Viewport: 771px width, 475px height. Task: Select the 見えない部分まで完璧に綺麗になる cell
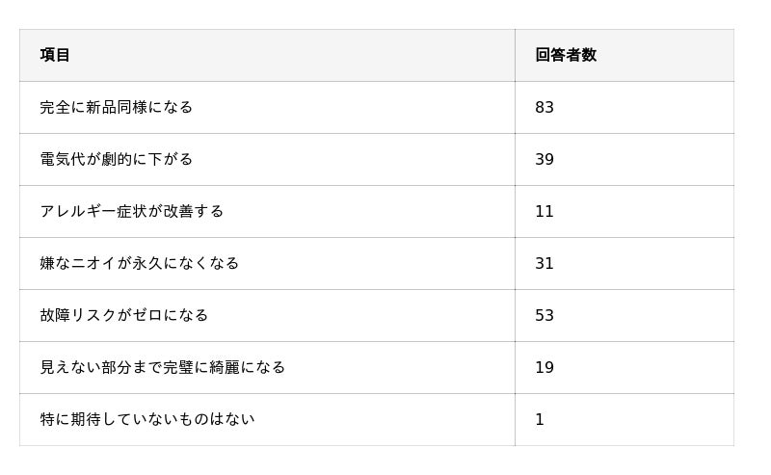[163, 367]
